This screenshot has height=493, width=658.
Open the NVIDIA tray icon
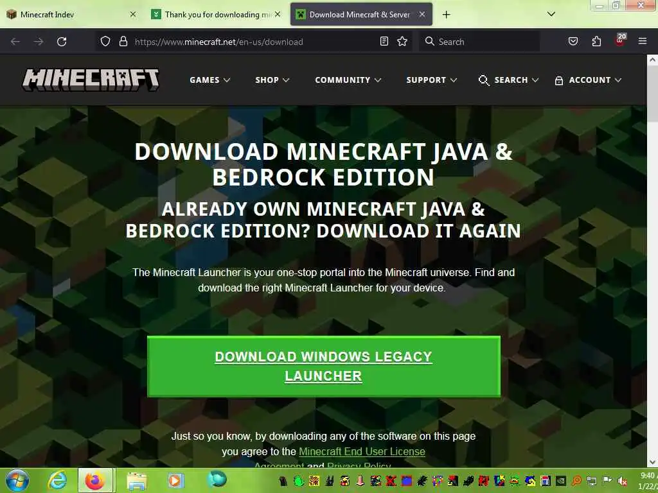tap(560, 481)
